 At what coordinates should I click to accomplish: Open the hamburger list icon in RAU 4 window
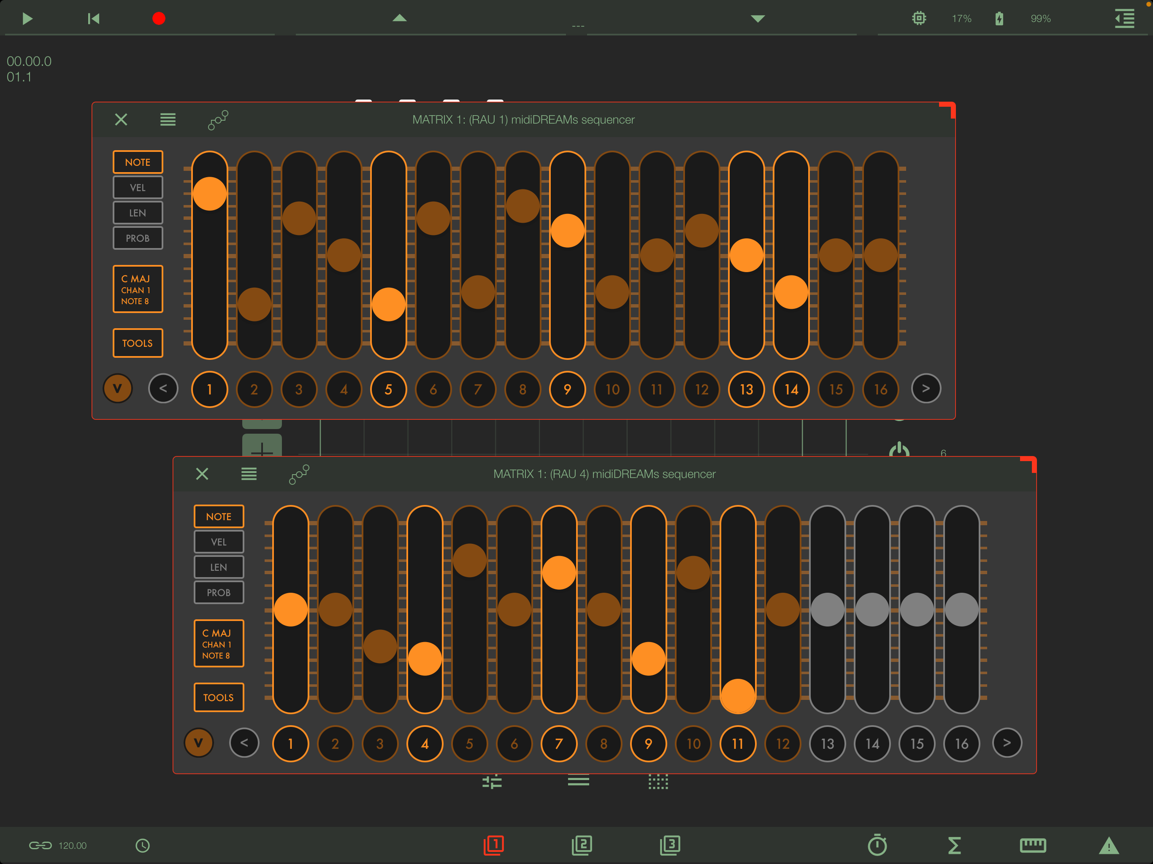pos(249,474)
